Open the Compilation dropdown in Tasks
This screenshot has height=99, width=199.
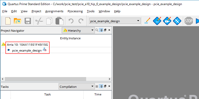pos(77,86)
